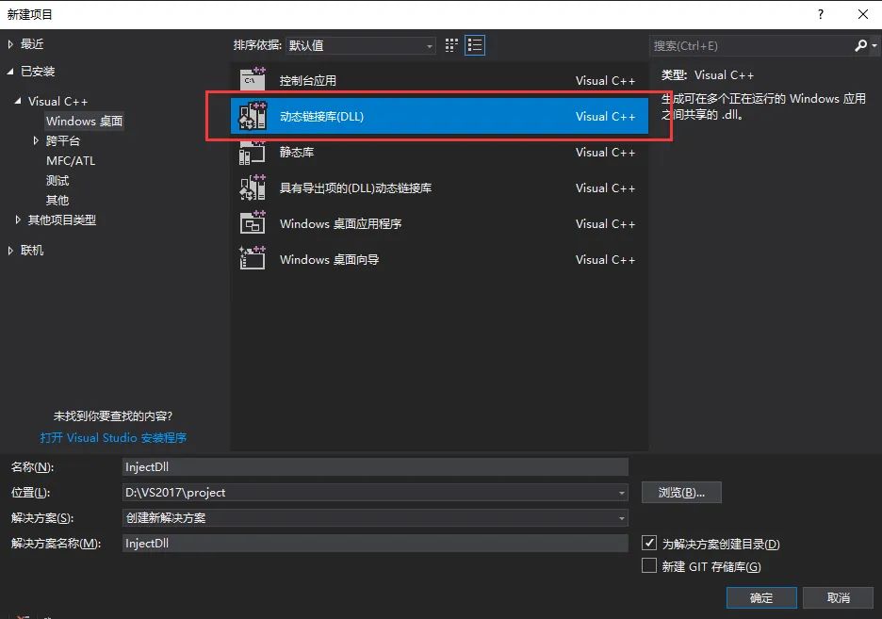Viewport: 882px width, 619px height.
Task: Switch to medium icons list view
Action: coord(475,45)
